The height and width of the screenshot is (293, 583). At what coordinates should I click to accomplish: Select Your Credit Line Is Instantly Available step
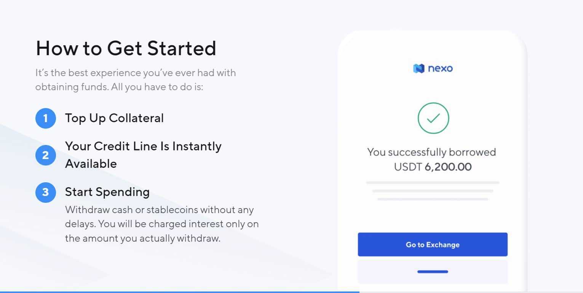coord(143,155)
